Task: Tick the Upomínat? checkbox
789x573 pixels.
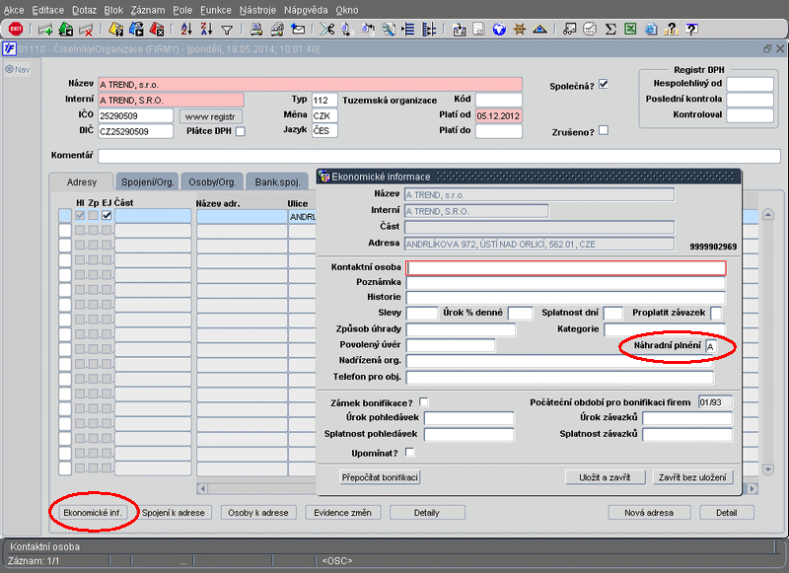Action: pyautogui.click(x=410, y=452)
